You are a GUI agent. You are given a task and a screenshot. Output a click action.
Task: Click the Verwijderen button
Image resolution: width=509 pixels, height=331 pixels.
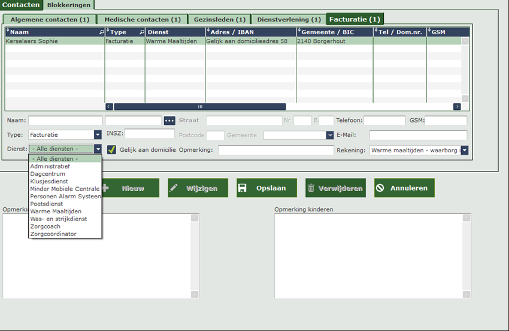(335, 188)
